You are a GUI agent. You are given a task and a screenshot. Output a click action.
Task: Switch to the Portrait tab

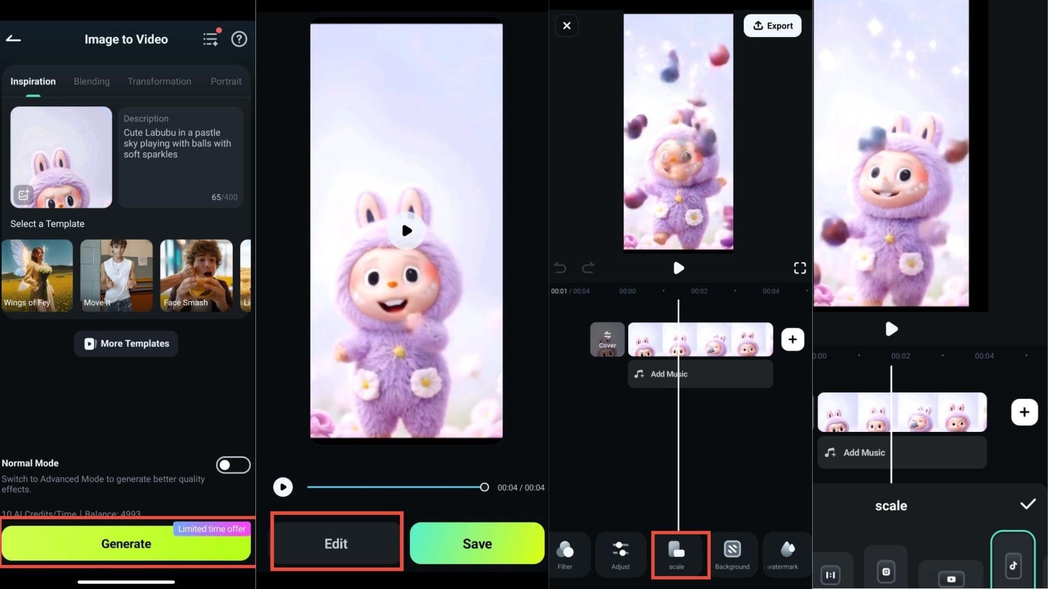pyautogui.click(x=226, y=81)
